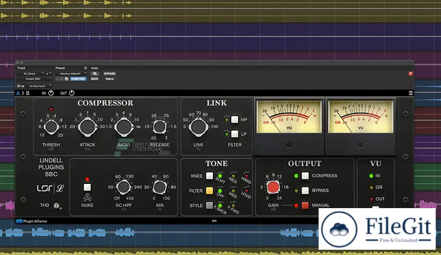The height and width of the screenshot is (255, 441).
Task: Toggle the OUT power icon
Action: pos(72,93)
